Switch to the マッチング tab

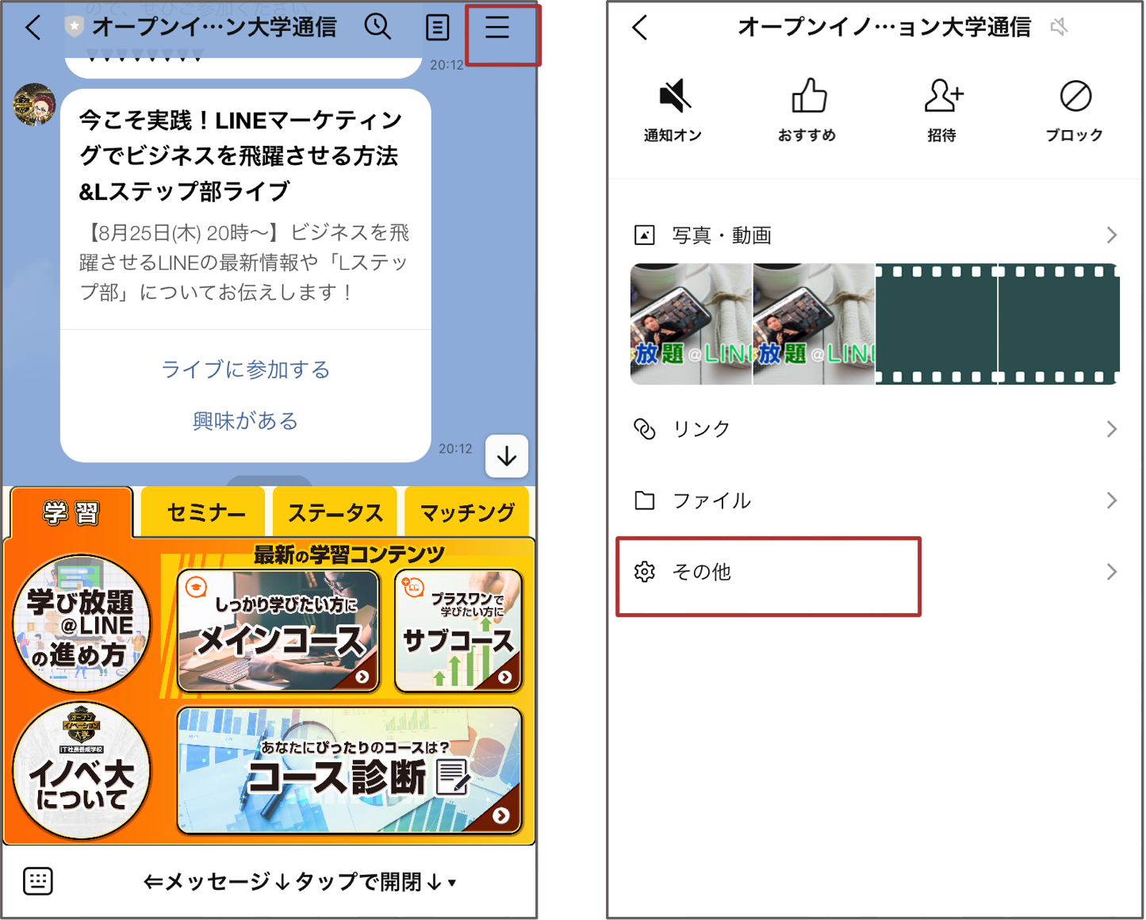[x=466, y=512]
